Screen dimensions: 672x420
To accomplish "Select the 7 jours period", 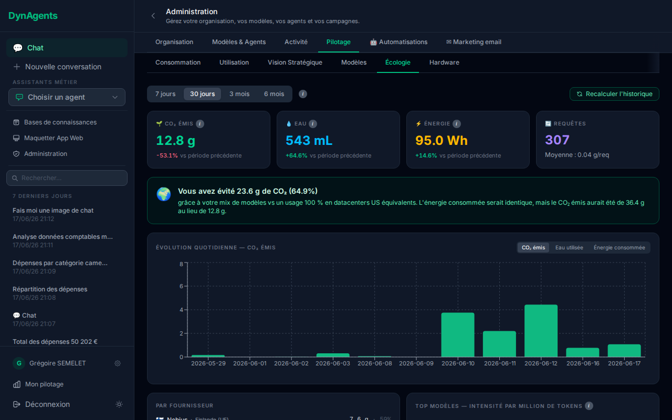I will click(165, 94).
